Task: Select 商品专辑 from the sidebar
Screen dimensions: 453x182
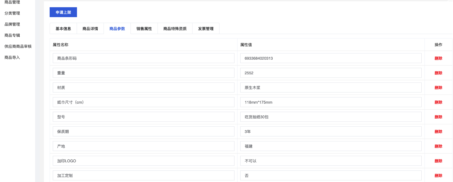Action: click(12, 35)
